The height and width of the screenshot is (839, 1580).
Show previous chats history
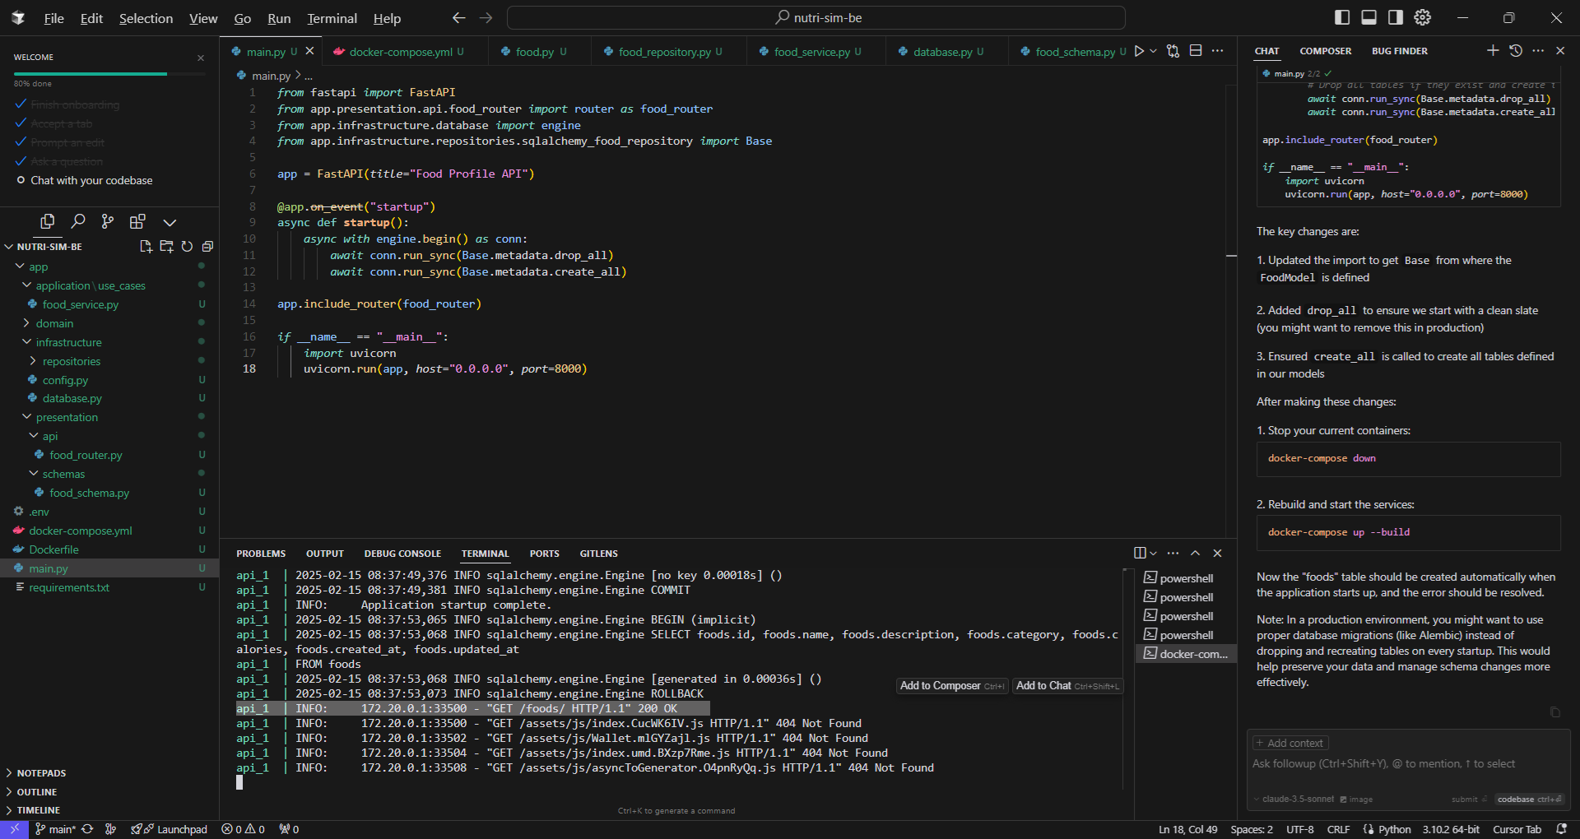(x=1516, y=50)
